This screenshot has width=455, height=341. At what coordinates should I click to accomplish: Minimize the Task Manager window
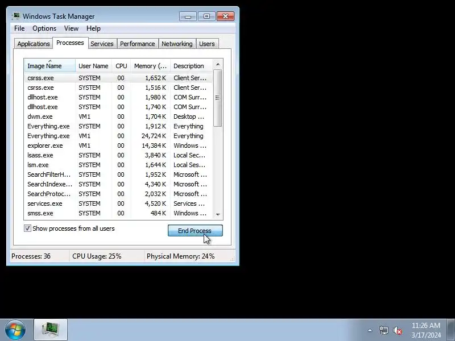tap(188, 16)
